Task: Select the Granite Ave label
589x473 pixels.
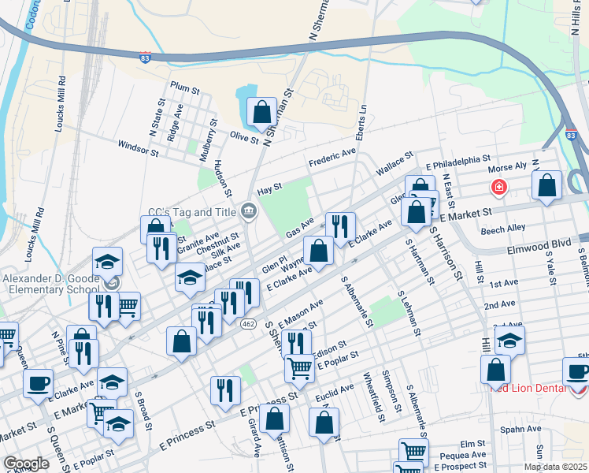Action: click(198, 243)
